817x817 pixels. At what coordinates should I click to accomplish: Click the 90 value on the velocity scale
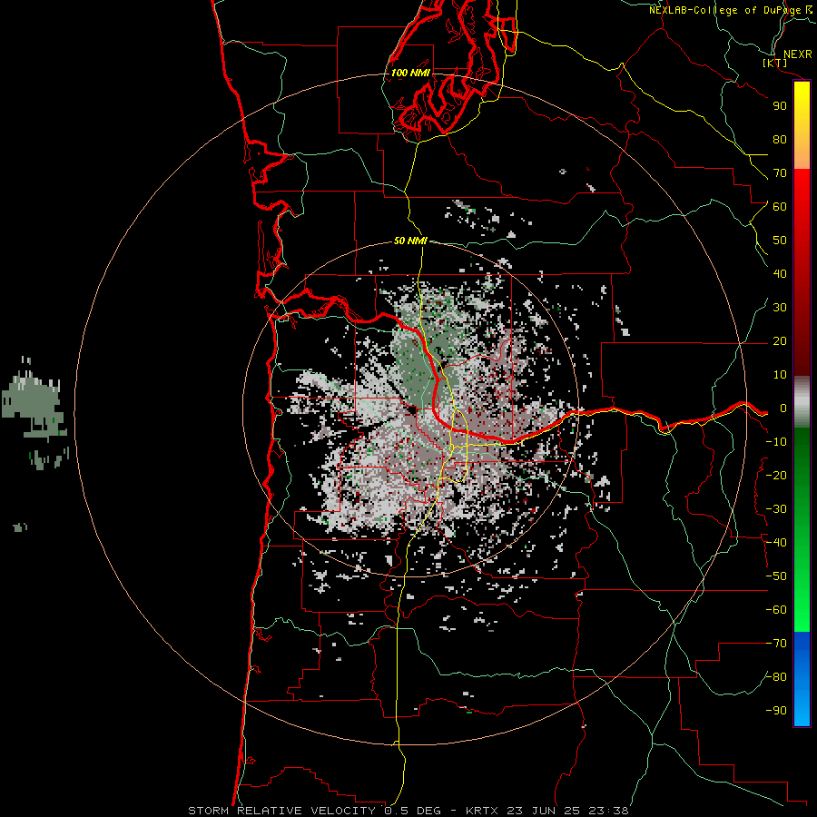(x=780, y=106)
